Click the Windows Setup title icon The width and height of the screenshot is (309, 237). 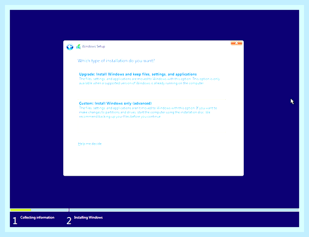pyautogui.click(x=78, y=47)
